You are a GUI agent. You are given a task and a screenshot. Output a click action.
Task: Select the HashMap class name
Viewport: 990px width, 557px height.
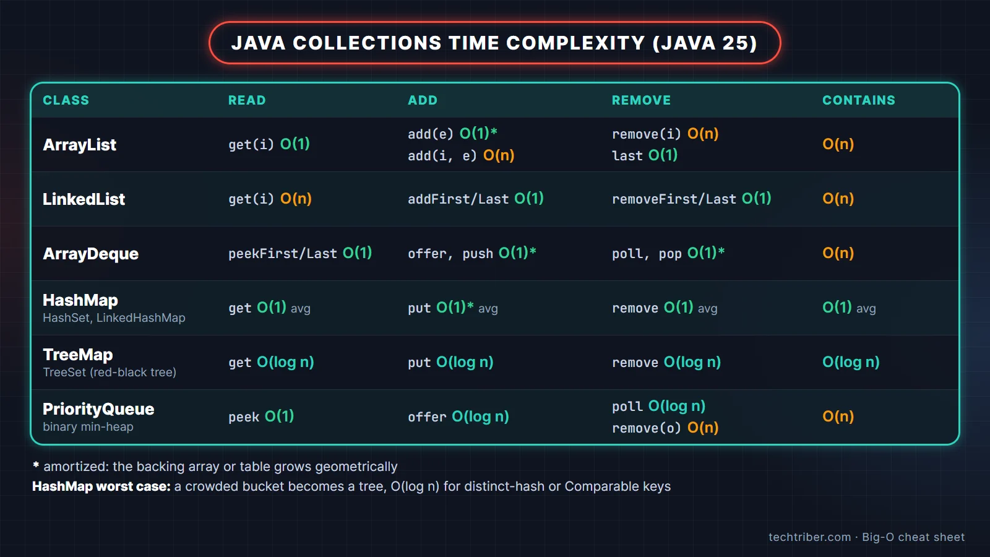[x=80, y=300]
